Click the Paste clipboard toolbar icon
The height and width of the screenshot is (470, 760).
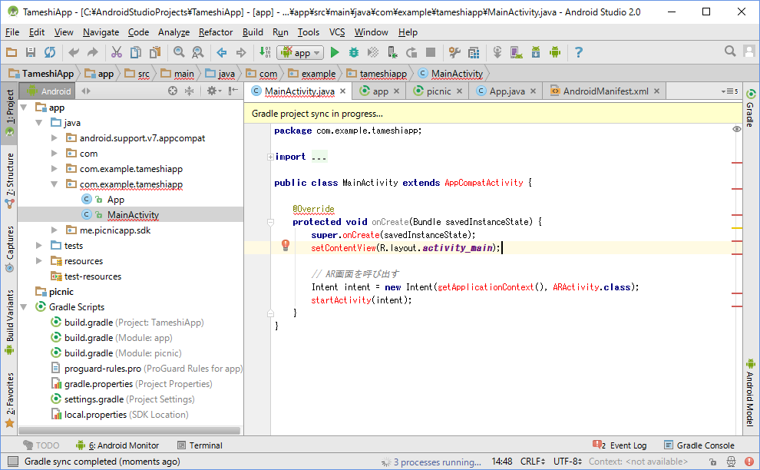[x=155, y=52]
